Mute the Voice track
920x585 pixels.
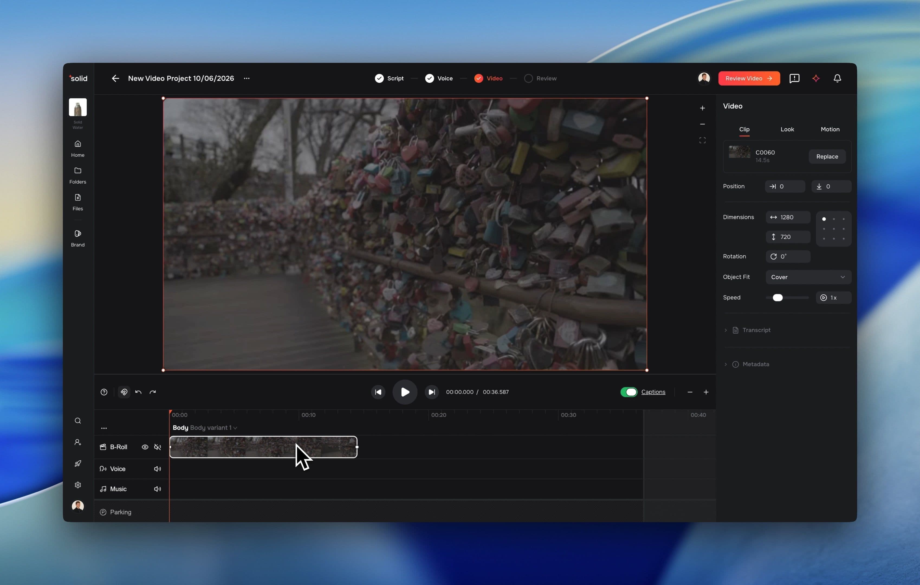tap(157, 469)
